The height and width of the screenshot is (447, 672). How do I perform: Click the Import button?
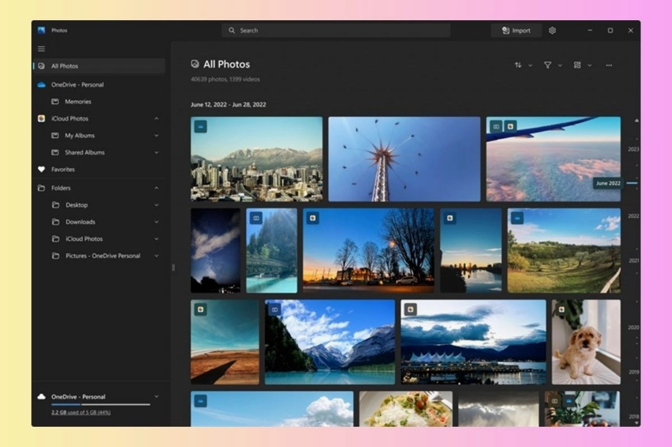[x=516, y=30]
